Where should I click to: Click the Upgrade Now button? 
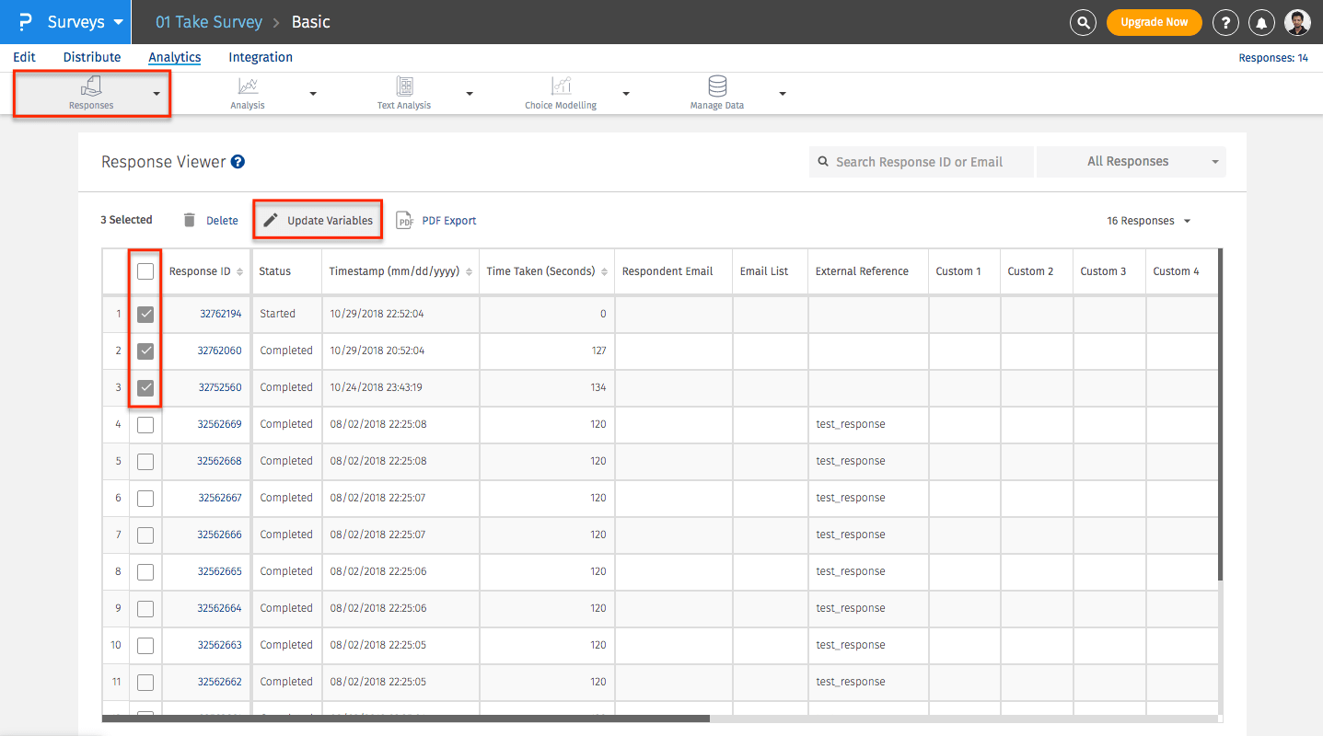click(1154, 22)
